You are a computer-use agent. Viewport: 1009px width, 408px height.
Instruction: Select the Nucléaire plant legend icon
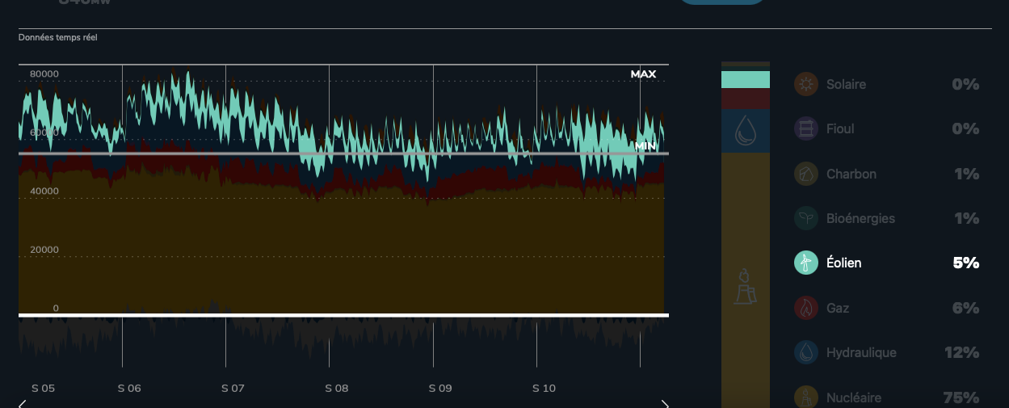[x=805, y=397]
